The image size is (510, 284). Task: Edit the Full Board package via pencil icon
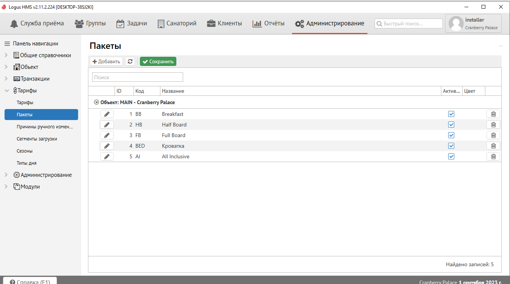click(x=107, y=135)
